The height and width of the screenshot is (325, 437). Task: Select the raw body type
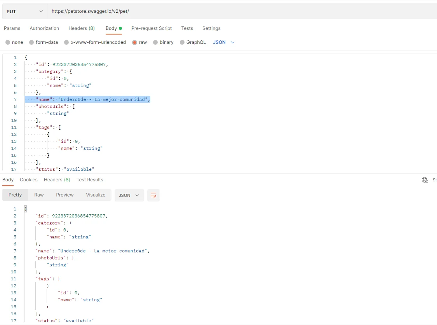click(139, 42)
